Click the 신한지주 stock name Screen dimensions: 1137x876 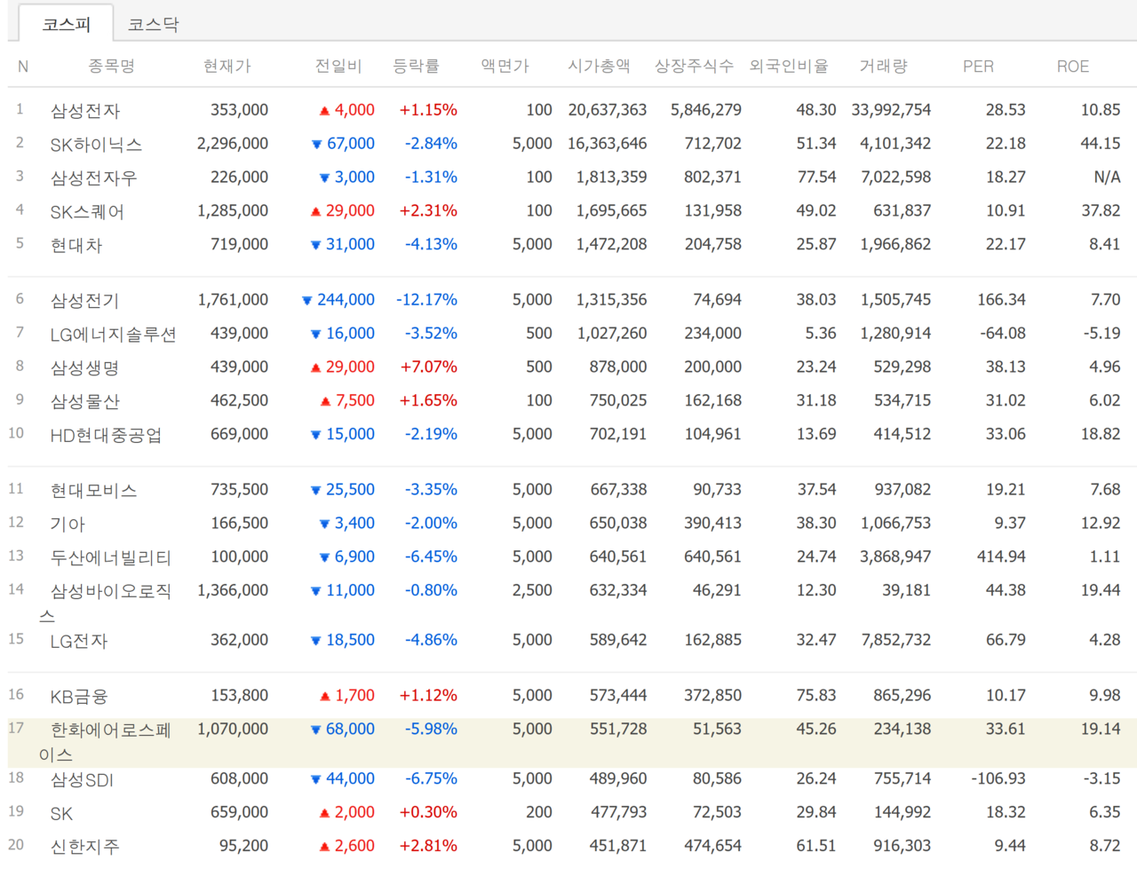84,847
